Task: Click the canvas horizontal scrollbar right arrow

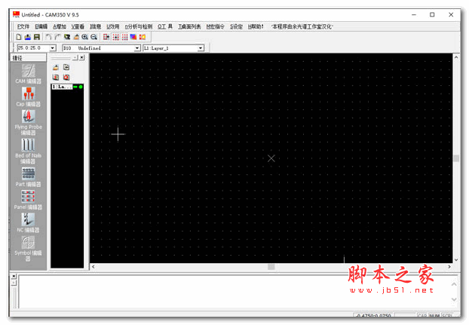Action: (x=449, y=266)
